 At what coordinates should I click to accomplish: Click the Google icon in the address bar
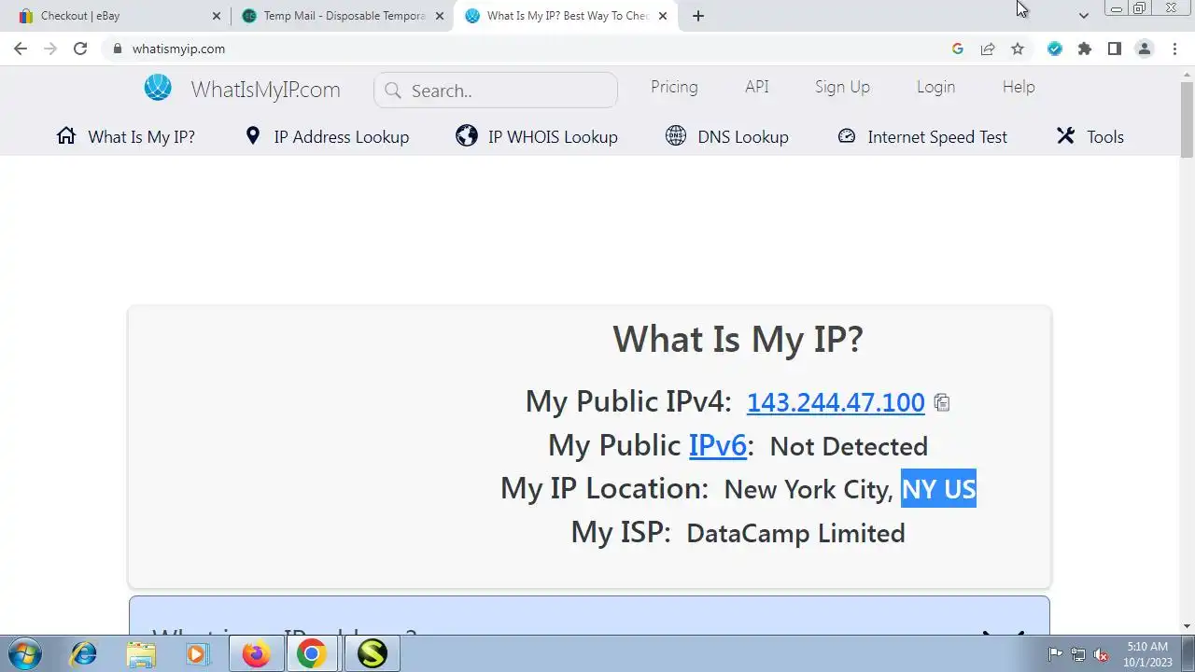[958, 49]
